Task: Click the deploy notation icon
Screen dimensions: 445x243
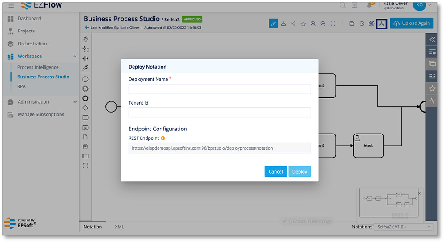Action: tap(382, 24)
